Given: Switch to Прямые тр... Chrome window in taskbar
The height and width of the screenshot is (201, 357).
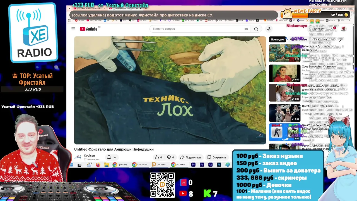Looking at the screenshot, I should [120, 165].
